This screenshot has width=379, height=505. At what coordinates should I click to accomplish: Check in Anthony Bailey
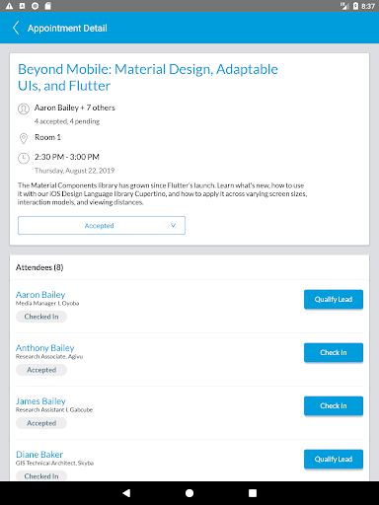[x=334, y=352]
